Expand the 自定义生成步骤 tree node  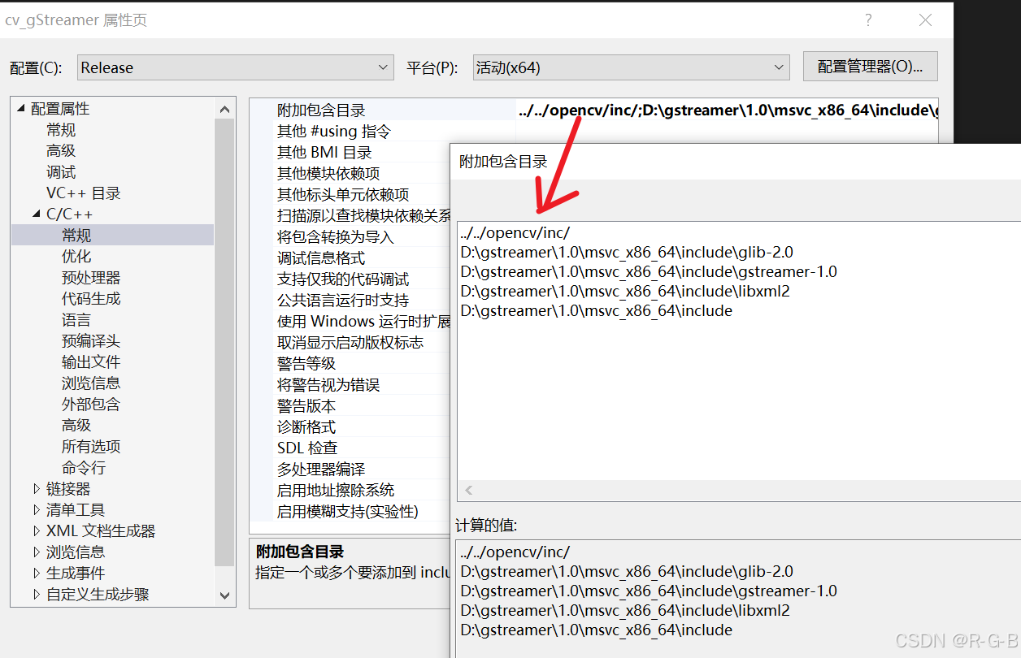[36, 595]
